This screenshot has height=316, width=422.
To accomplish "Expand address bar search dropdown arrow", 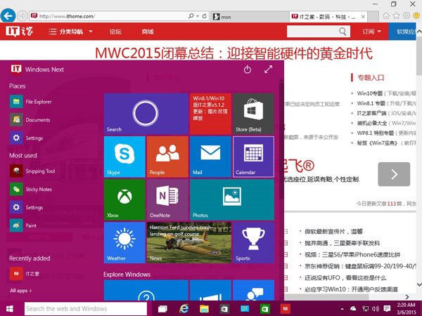I will [198, 16].
